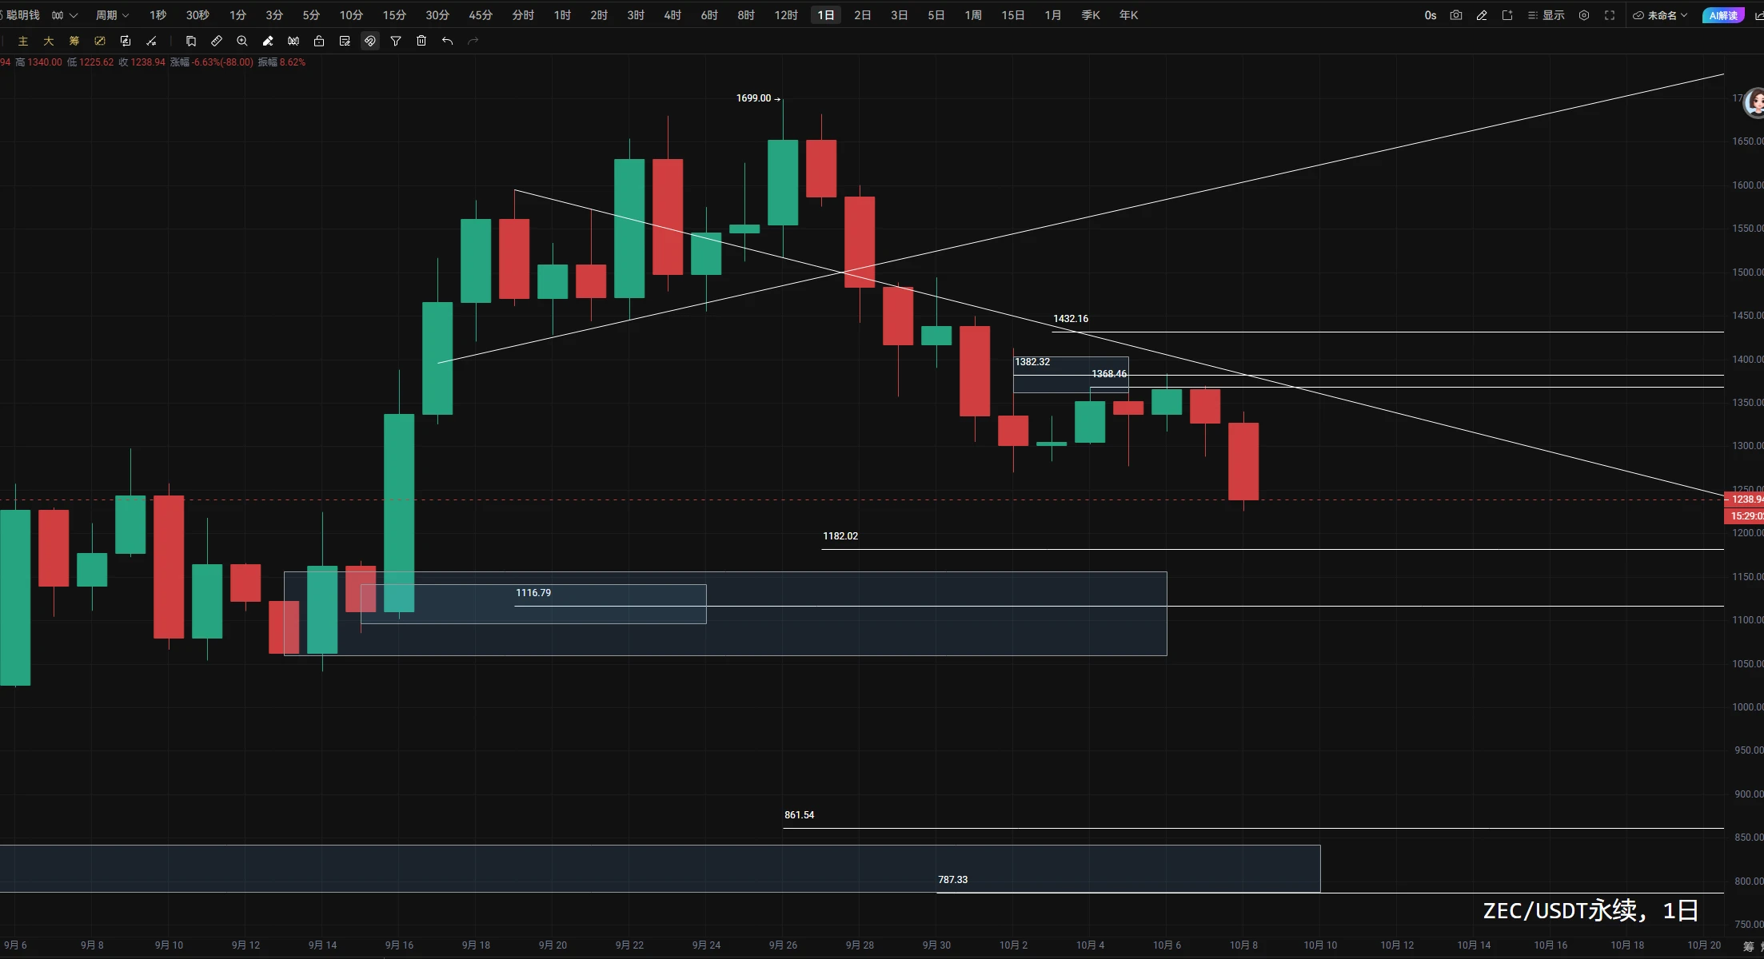Select the 1周 timeframe

click(973, 15)
